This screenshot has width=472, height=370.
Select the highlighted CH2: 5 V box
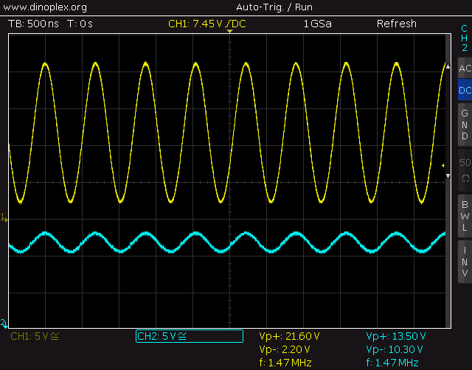coord(189,337)
